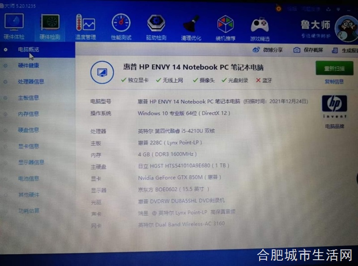Open 性能测试 gauge icon
This screenshot has width=358, height=266.
click(x=121, y=23)
